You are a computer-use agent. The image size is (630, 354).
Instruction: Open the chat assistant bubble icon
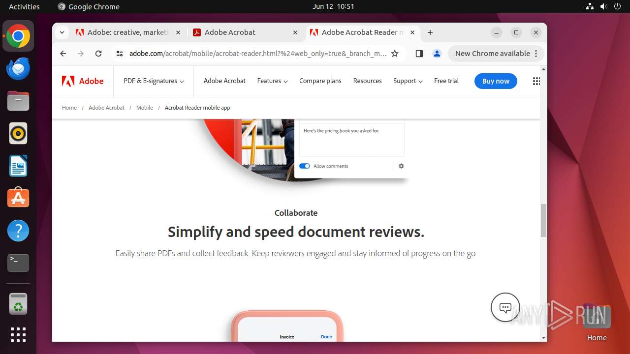tap(505, 307)
